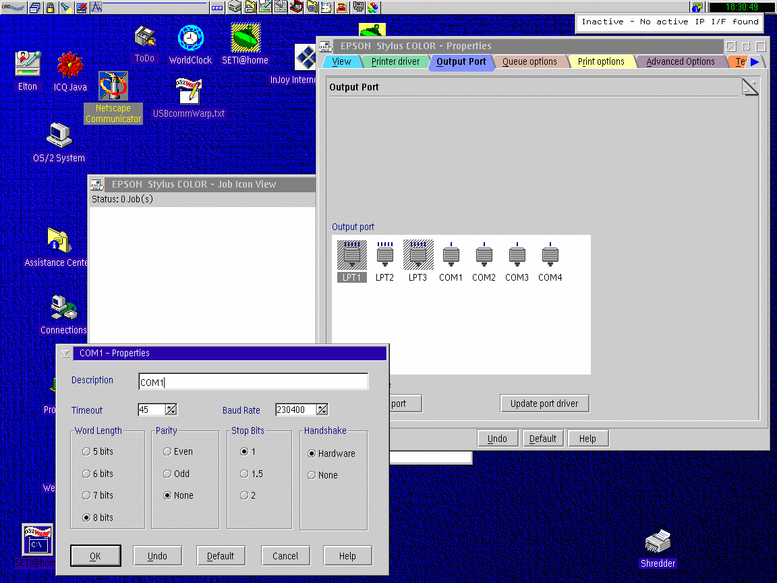
Task: Choose 7 bits word length
Action: pyautogui.click(x=98, y=495)
